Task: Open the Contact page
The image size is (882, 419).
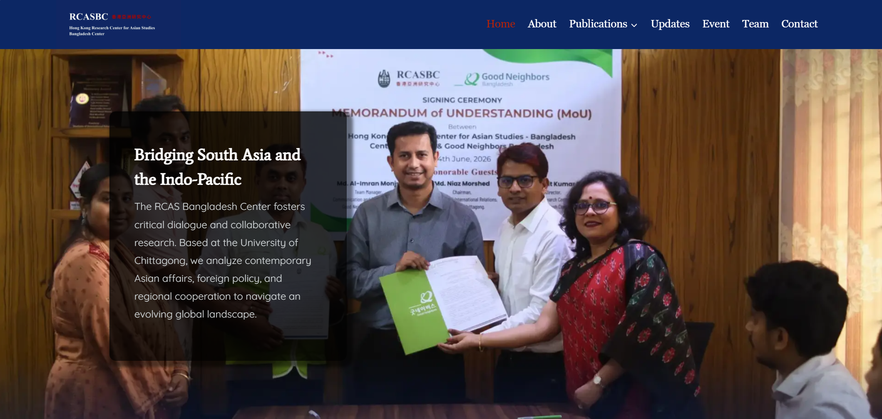Action: coord(799,24)
